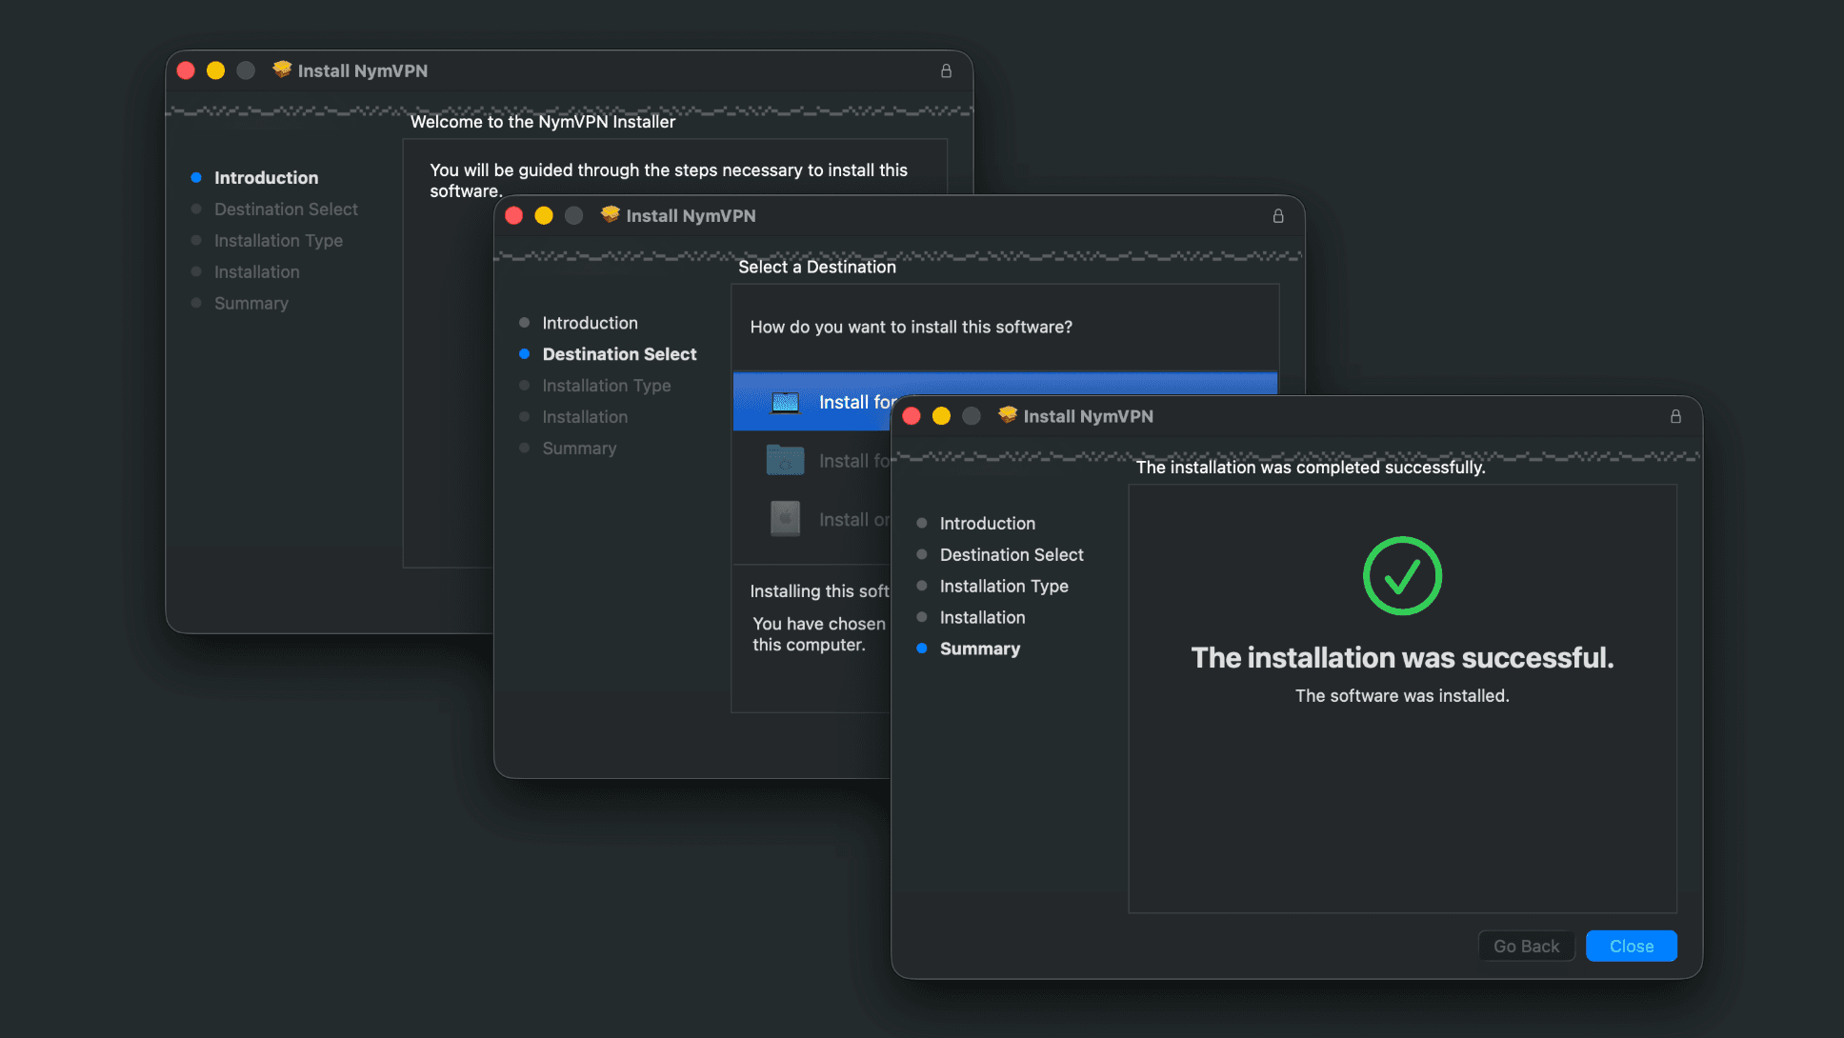Image resolution: width=1844 pixels, height=1038 pixels.
Task: Select Destination Select in the middle window sidebar
Action: 619,354
